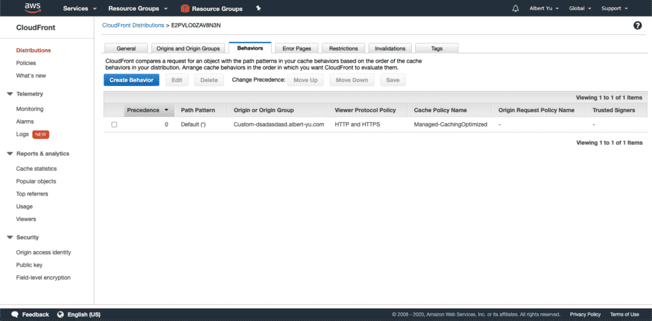Click the Custom-dsadasdasd.albert-yu.com origin cell

[279, 124]
